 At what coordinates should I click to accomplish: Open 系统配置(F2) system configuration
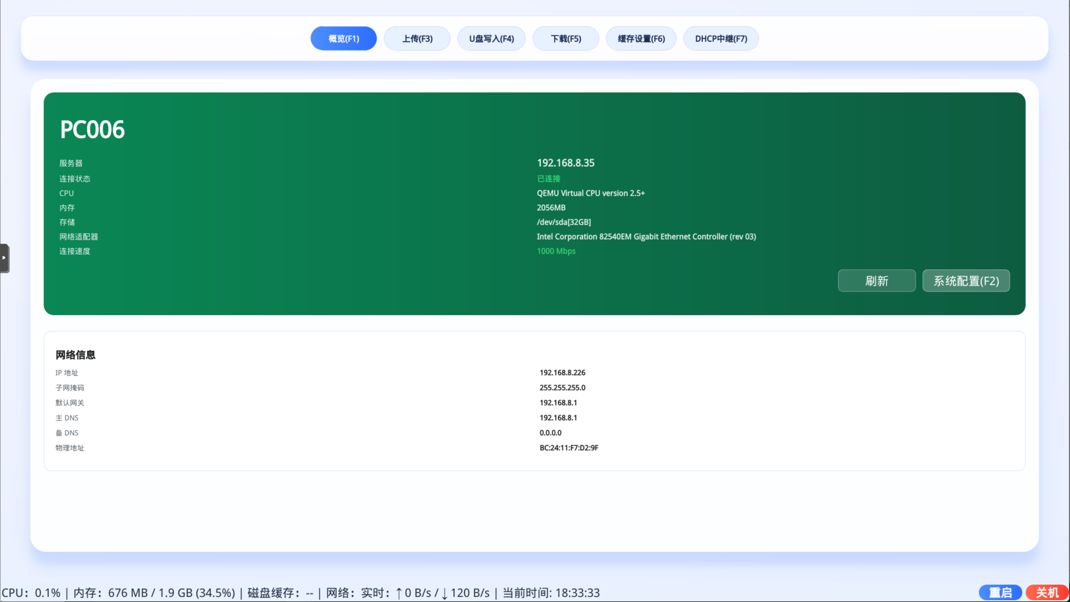coord(966,280)
